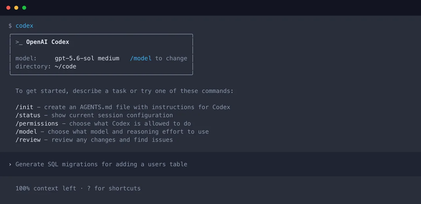Image resolution: width=421 pixels, height=204 pixels.
Task: Click the gpt-5.6-sol medium model value
Action: [87, 58]
